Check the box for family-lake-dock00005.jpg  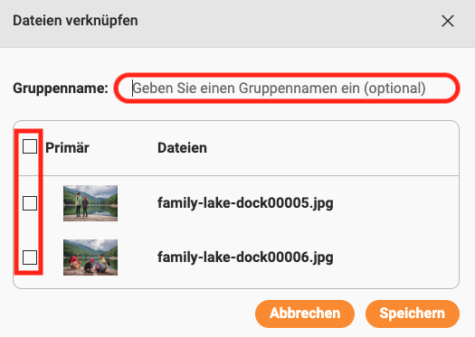click(x=30, y=203)
